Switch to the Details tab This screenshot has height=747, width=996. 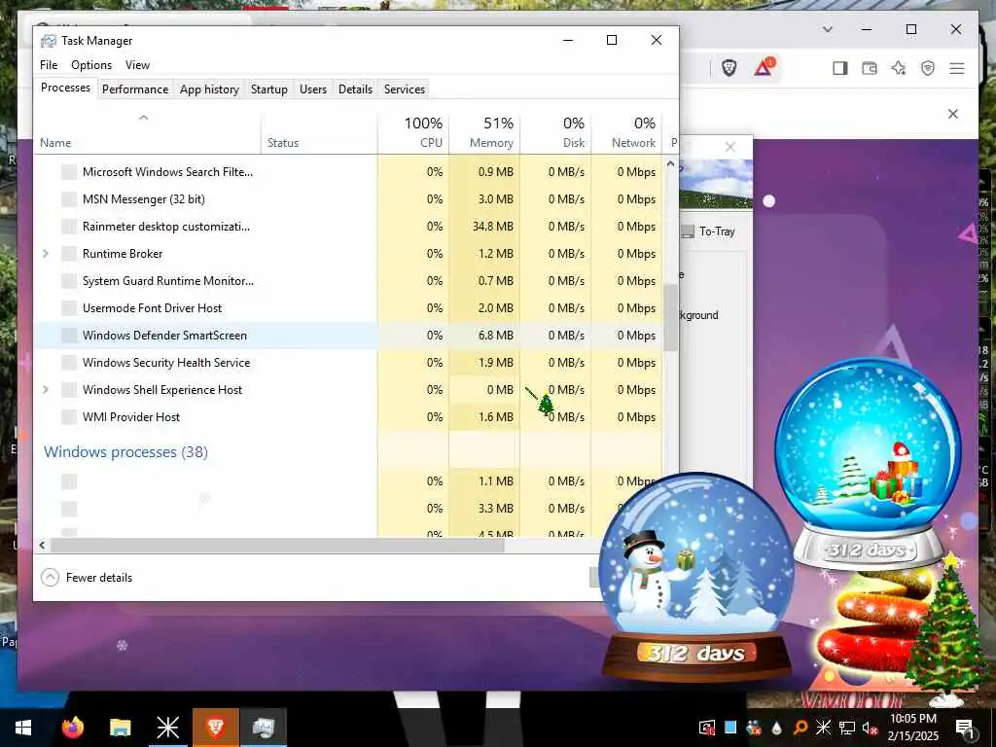(x=355, y=89)
